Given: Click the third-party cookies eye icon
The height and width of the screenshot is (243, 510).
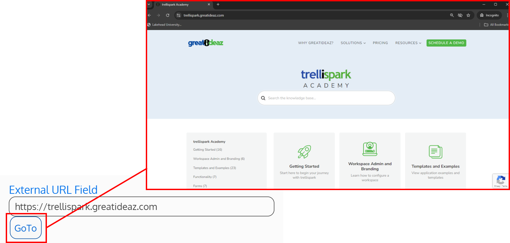Looking at the screenshot, I should pyautogui.click(x=460, y=15).
